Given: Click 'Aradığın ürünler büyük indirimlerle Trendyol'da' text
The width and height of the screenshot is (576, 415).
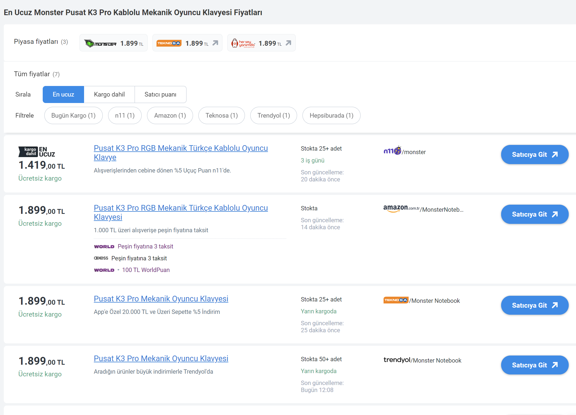Looking at the screenshot, I should coord(153,372).
